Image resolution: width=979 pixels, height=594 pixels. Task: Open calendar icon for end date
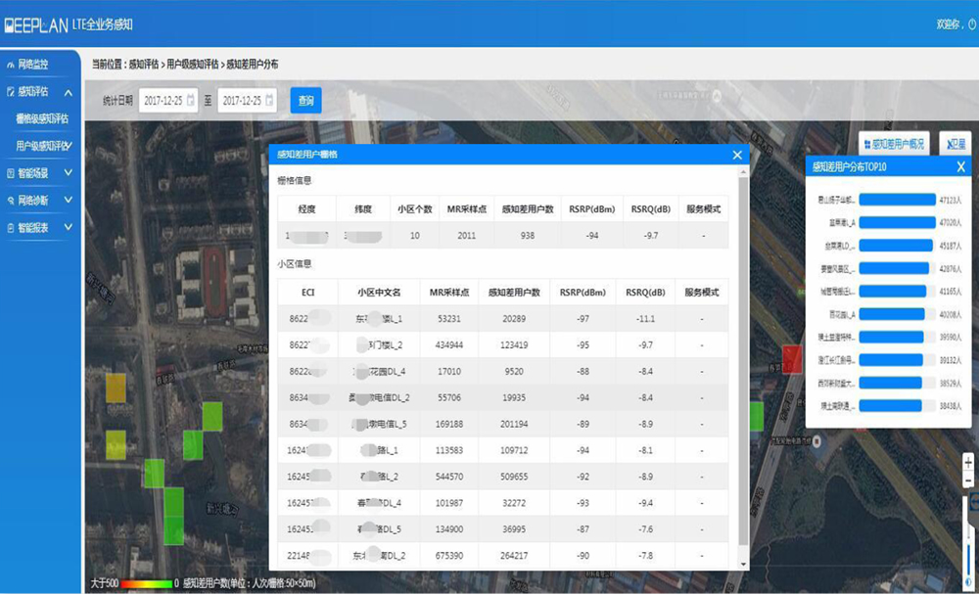(x=270, y=100)
